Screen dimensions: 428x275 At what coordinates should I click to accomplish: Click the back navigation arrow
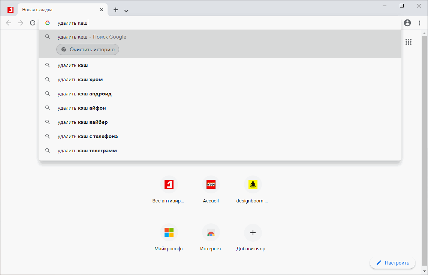(8, 23)
